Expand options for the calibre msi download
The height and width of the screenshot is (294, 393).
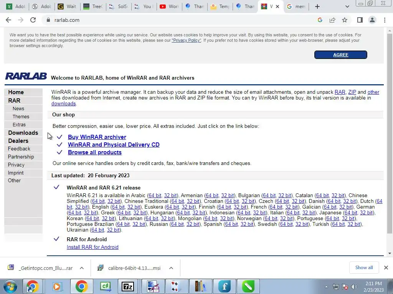point(171,268)
